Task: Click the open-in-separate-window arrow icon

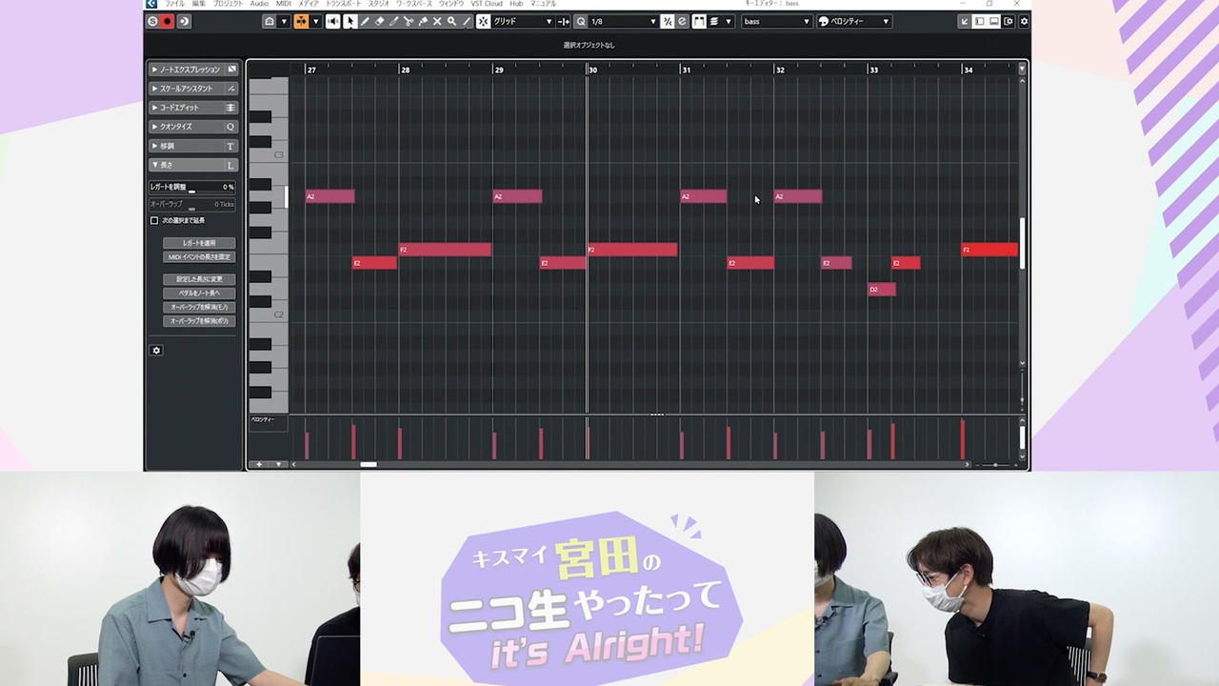Action: (965, 21)
